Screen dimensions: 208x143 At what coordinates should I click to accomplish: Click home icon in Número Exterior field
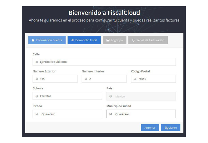pyautogui.click(x=37, y=79)
